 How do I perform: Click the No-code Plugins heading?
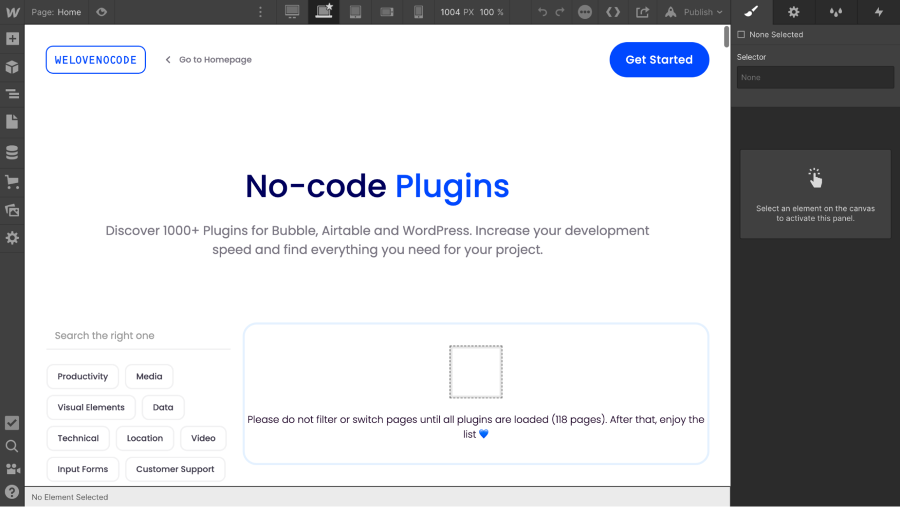coord(377,186)
